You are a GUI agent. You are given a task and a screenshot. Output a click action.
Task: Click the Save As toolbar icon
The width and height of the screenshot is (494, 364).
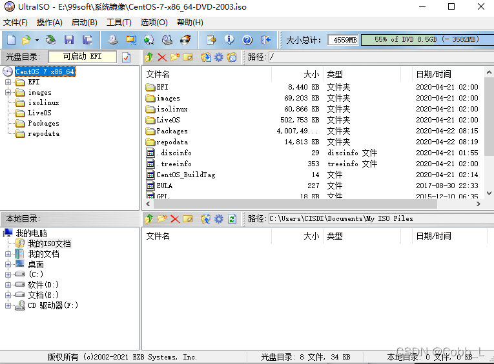87,40
